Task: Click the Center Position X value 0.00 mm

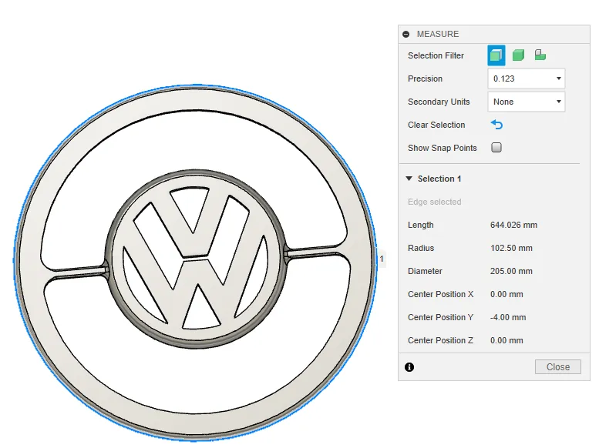Action: 506,294
